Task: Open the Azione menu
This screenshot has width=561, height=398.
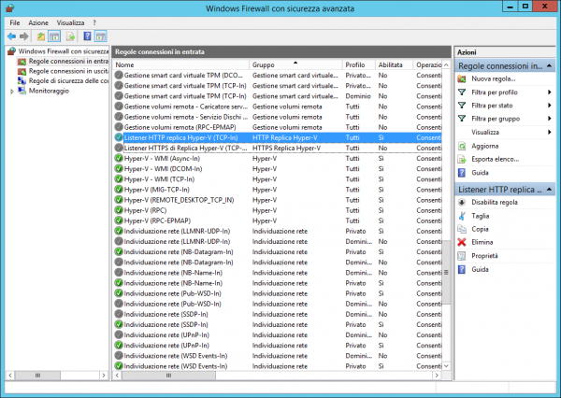Action: click(38, 22)
